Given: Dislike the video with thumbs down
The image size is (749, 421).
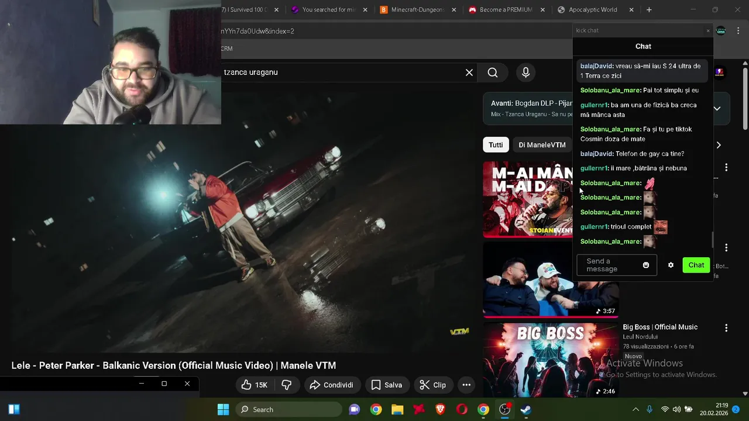Looking at the screenshot, I should point(287,385).
